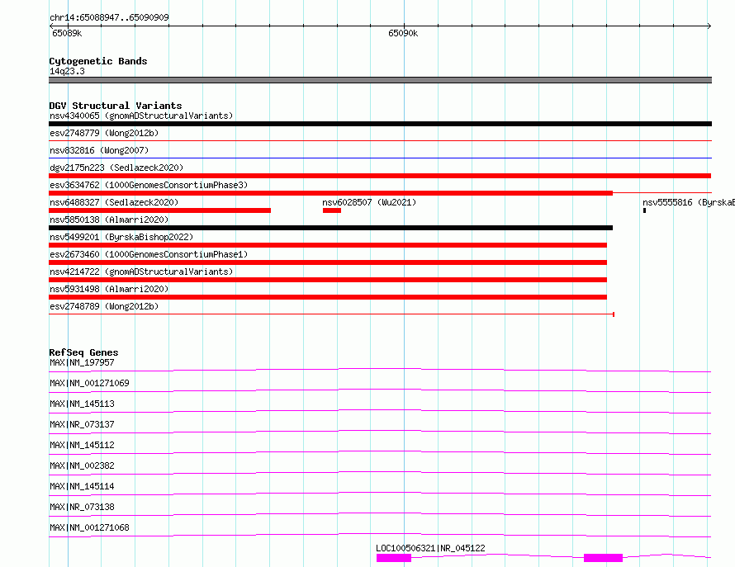The width and height of the screenshot is (735, 567).
Task: Open gene label LOC100506321|NR_045122
Action: point(430,548)
